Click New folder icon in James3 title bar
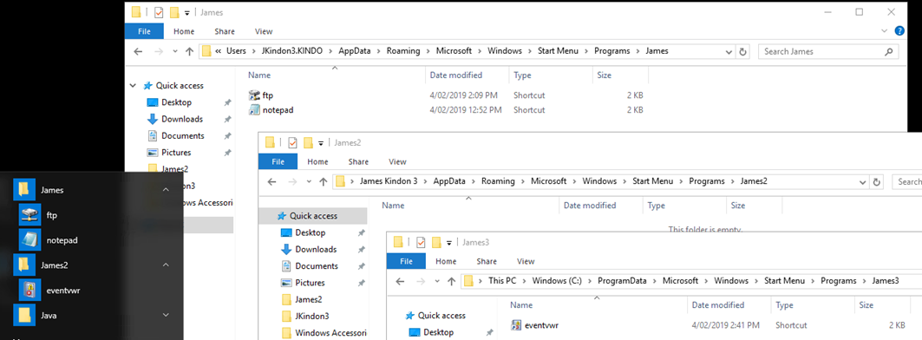Image resolution: width=922 pixels, height=340 pixels. (x=436, y=242)
